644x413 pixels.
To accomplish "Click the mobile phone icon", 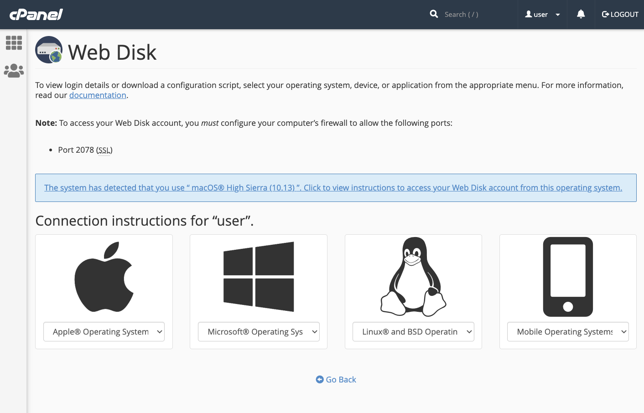I will click(x=568, y=277).
